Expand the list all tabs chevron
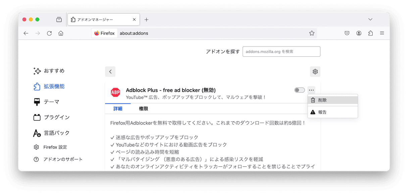Viewport: 408px width, 195px height. click(x=370, y=19)
